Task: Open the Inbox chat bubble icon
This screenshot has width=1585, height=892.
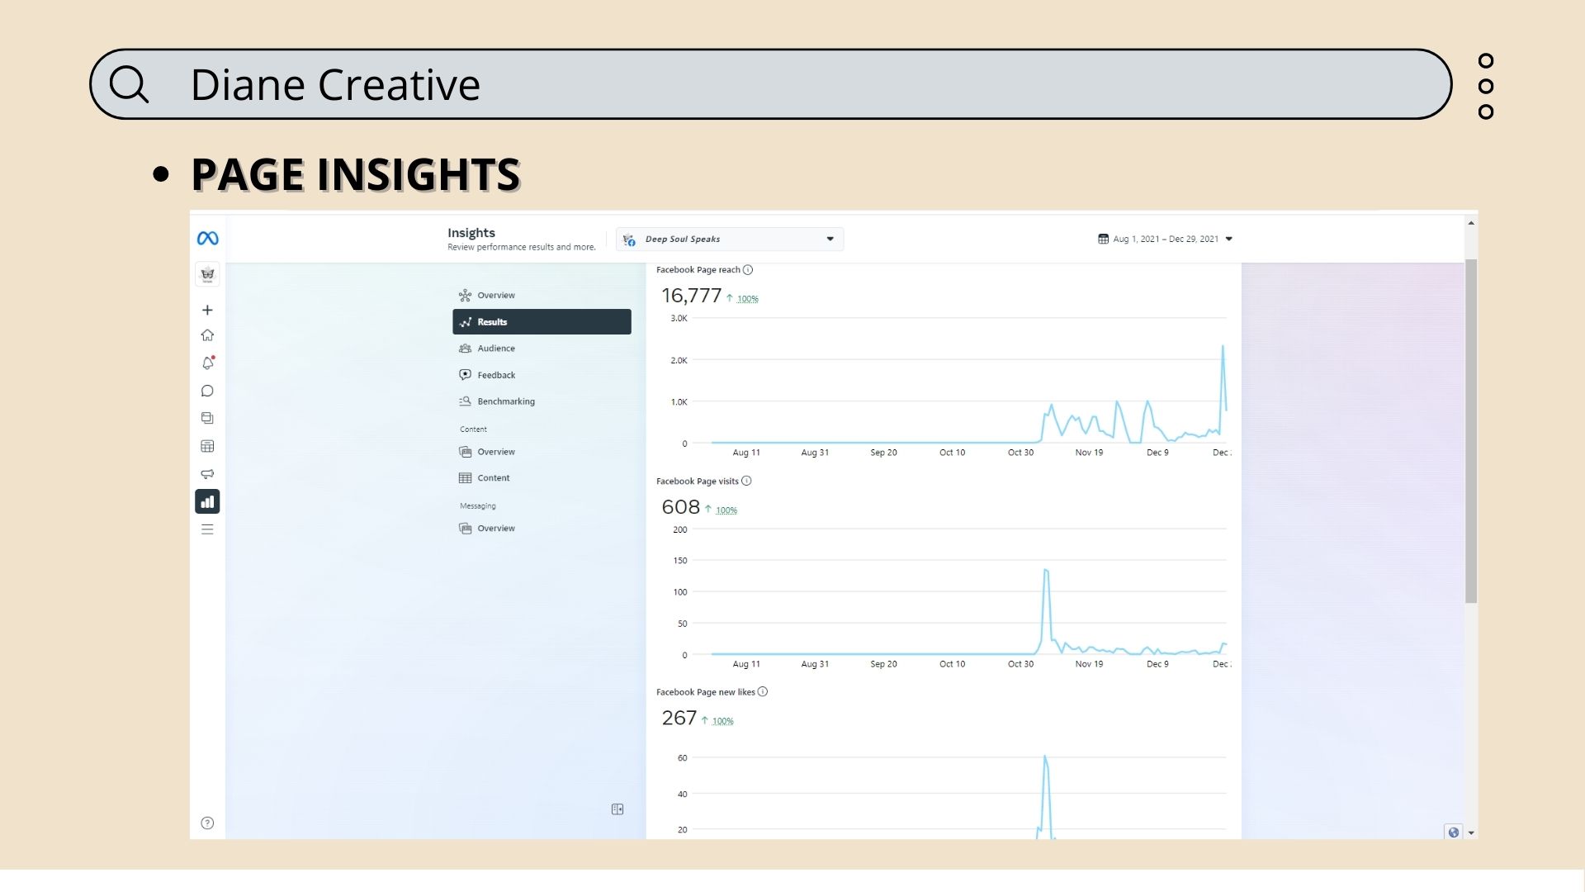Action: click(207, 391)
